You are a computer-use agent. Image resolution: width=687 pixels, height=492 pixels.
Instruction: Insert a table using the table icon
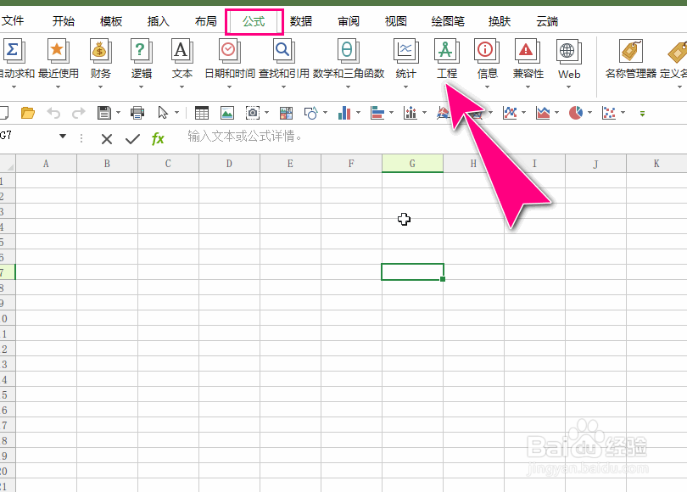coord(202,113)
